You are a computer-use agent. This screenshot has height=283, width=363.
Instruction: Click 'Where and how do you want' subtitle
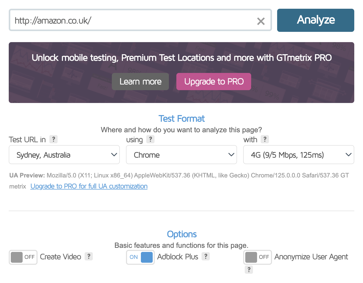click(181, 130)
